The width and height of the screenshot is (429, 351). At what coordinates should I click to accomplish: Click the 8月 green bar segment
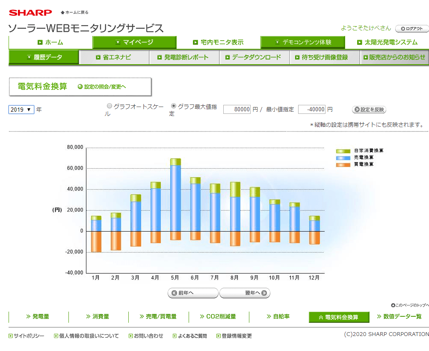coord(235,190)
